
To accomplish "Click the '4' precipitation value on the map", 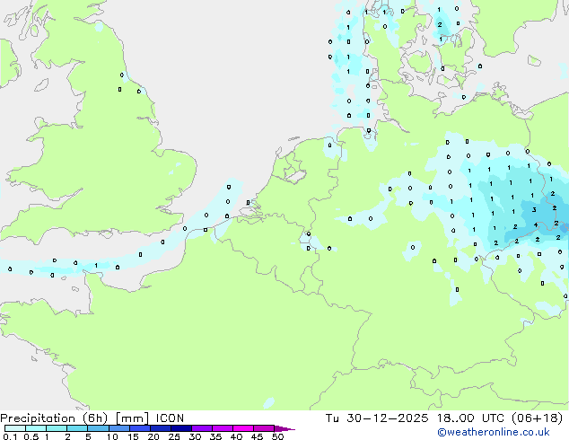I will coord(536,224).
